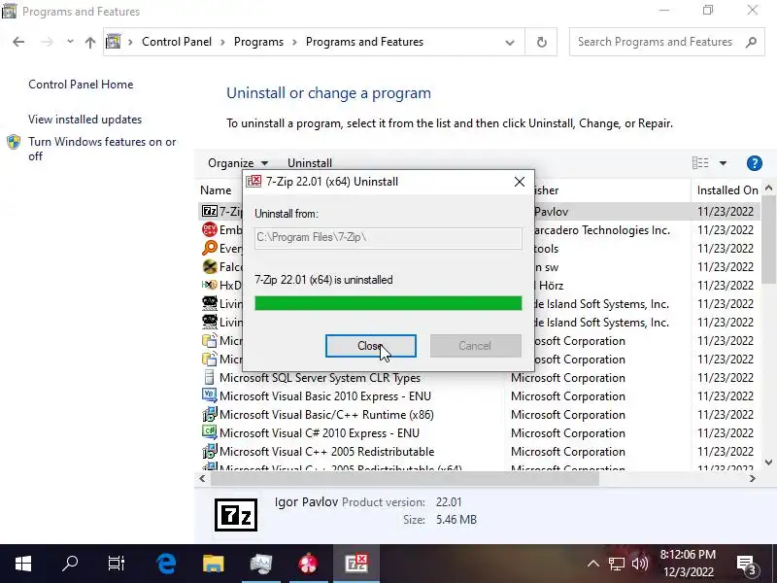The image size is (777, 583).
Task: Click the Visual Basic 2010 Express icon
Action: (210, 395)
